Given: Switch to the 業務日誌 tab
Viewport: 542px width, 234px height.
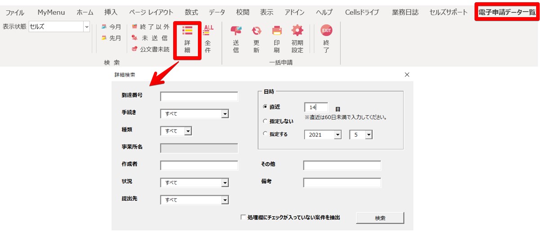Looking at the screenshot, I should (x=405, y=13).
